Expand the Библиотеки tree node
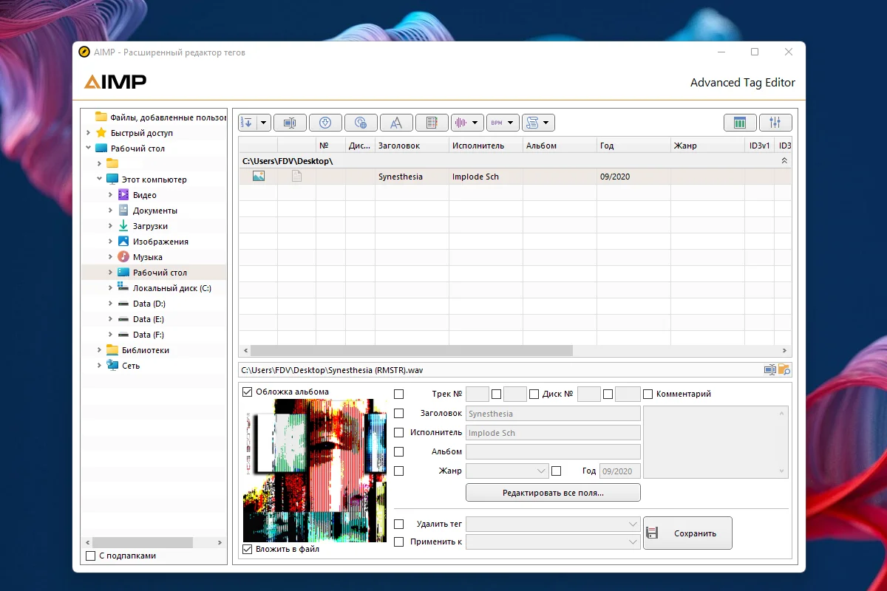Viewport: 887px width, 591px height. (x=99, y=350)
